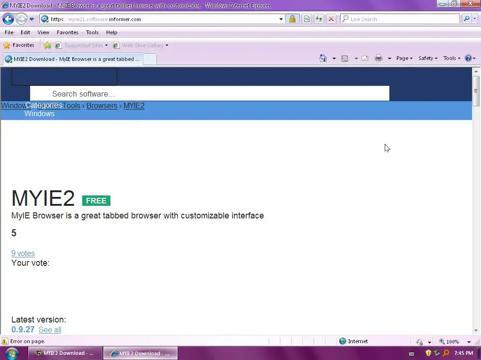Open the Safety command bar menu
This screenshot has width=481, height=360.
click(x=428, y=58)
